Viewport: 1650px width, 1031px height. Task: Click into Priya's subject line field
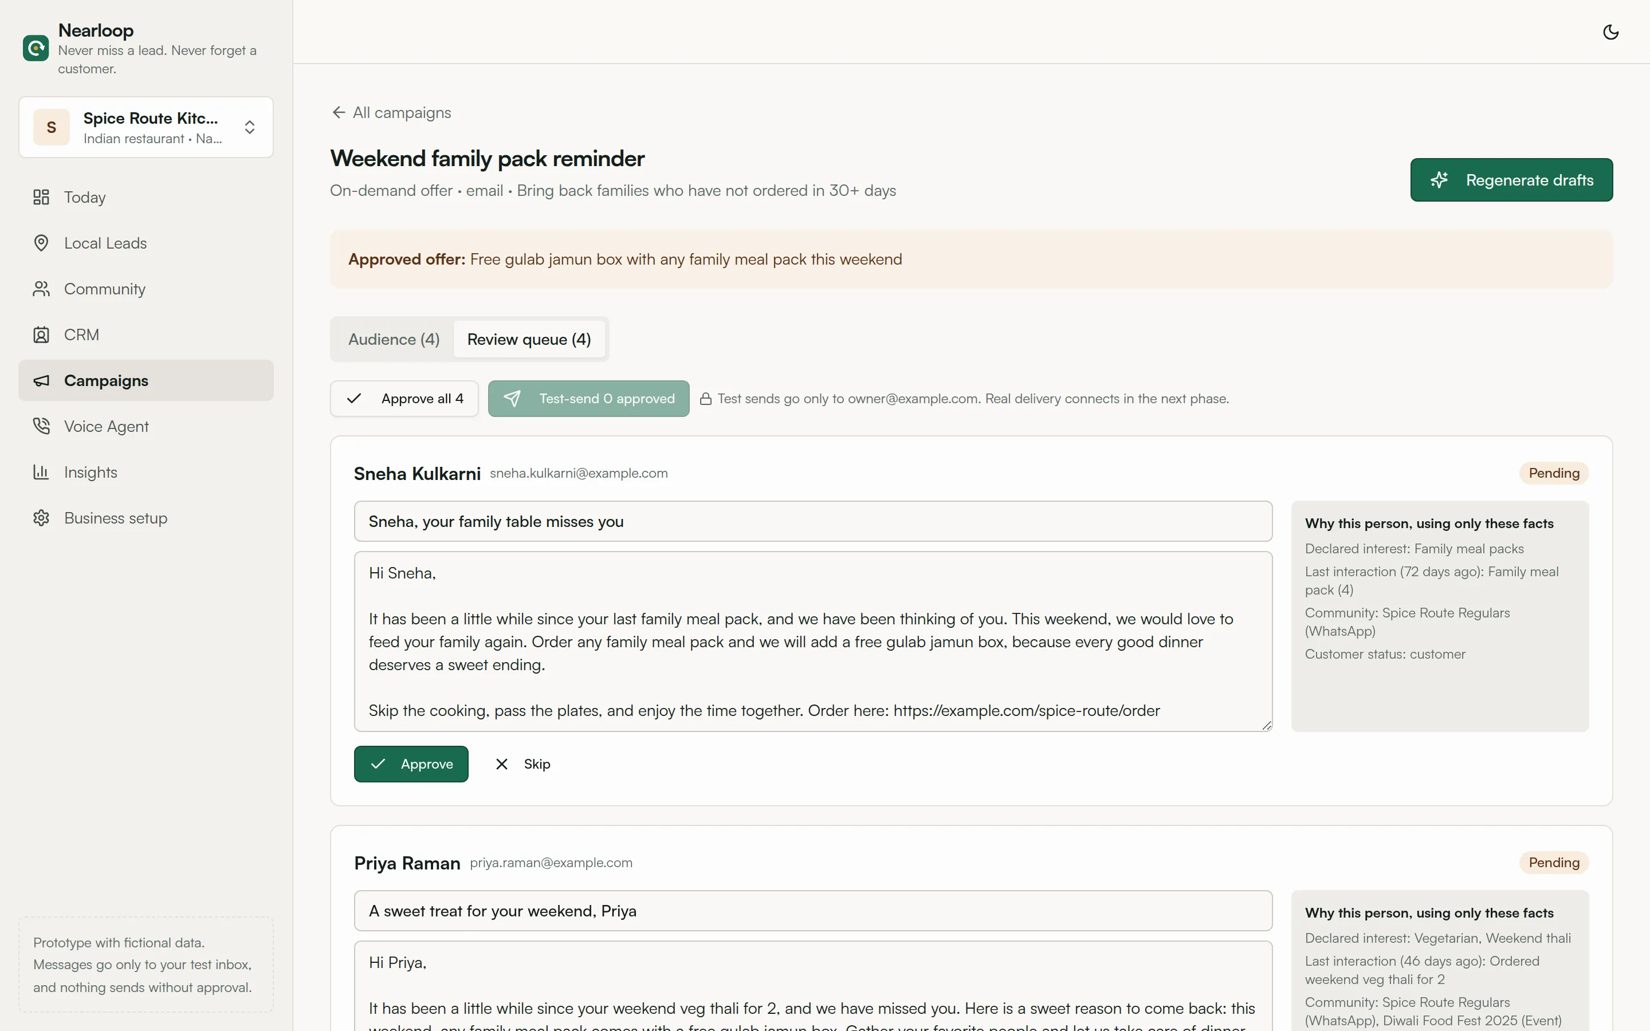click(813, 911)
